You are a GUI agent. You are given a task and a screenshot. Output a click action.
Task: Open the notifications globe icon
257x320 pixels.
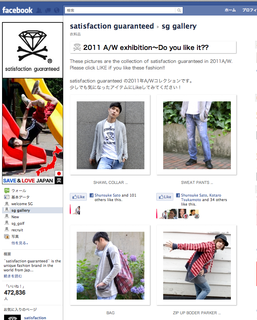pyautogui.click(x=57, y=10)
